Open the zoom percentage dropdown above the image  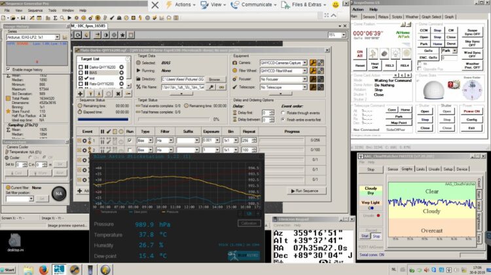(x=344, y=35)
